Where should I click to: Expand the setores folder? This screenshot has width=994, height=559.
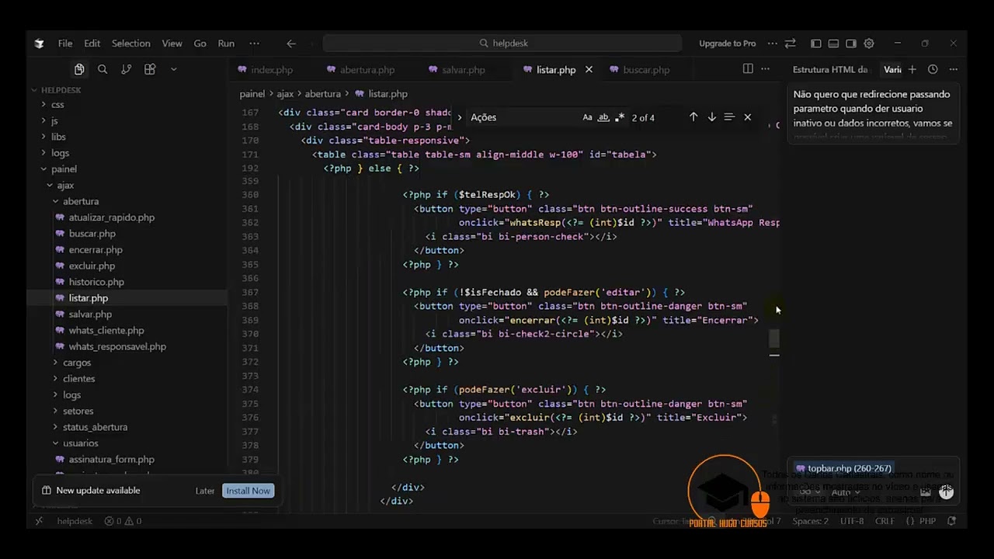(x=78, y=411)
